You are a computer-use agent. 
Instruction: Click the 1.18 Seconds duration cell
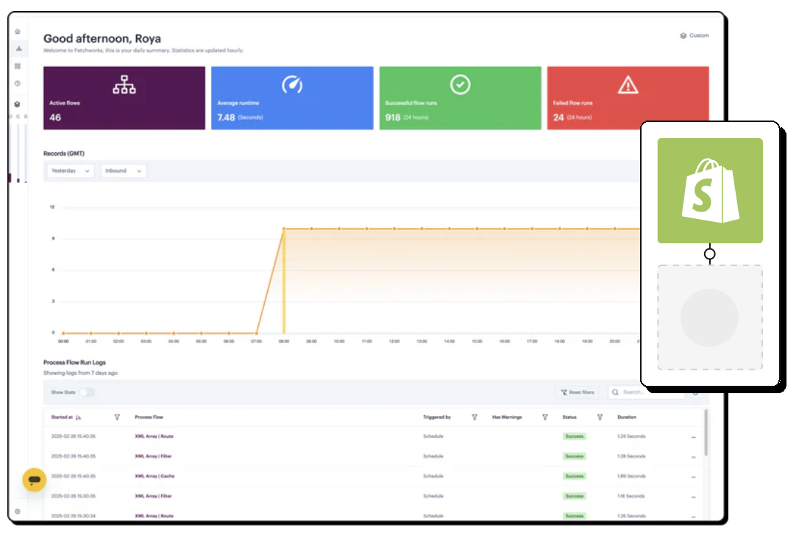(x=631, y=496)
